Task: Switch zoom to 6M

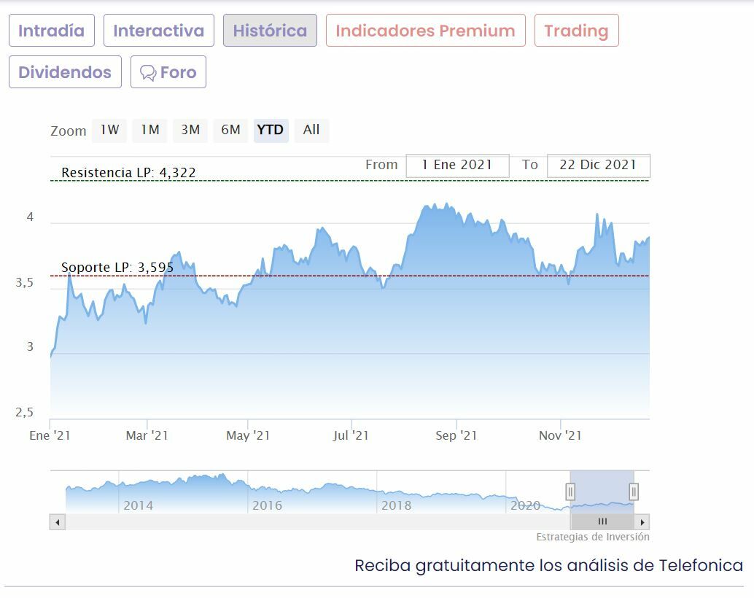Action: 230,130
